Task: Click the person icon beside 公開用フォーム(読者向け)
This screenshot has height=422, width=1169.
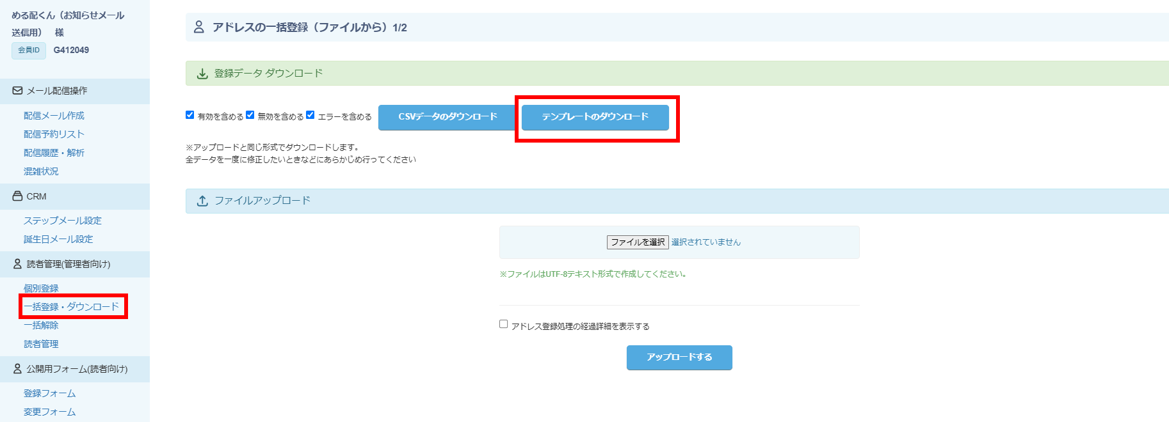Action: (x=17, y=368)
